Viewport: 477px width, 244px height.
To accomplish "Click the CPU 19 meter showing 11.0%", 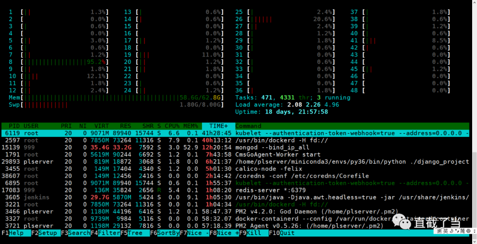I will (x=174, y=55).
